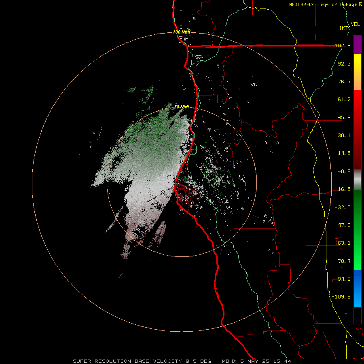Click the -109.8 scale value
The image size is (364, 364).
(341, 297)
